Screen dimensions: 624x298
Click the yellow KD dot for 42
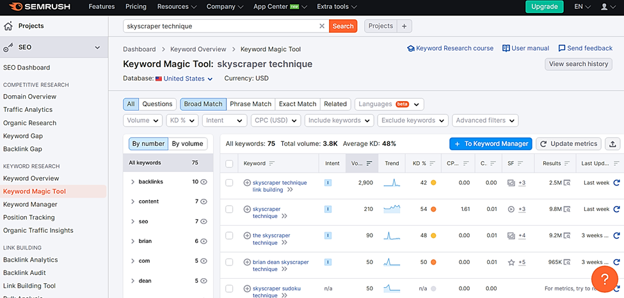[x=433, y=183]
